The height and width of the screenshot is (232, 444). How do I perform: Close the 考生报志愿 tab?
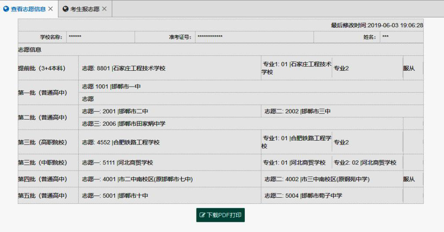pyautogui.click(x=104, y=9)
